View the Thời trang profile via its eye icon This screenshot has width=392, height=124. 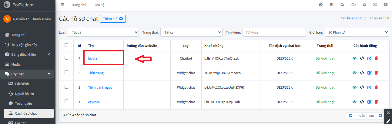(354, 73)
